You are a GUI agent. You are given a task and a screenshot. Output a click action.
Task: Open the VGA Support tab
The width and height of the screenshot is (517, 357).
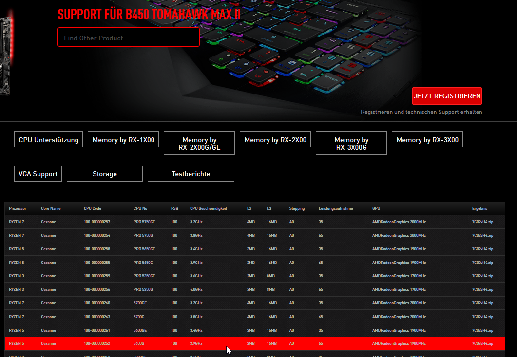coord(38,174)
